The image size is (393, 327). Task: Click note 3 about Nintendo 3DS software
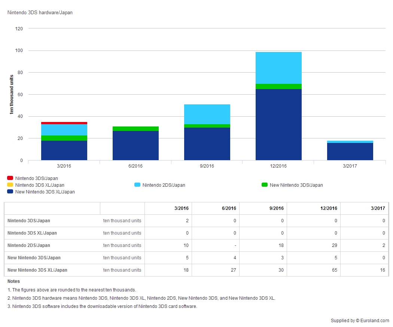[x=102, y=306]
